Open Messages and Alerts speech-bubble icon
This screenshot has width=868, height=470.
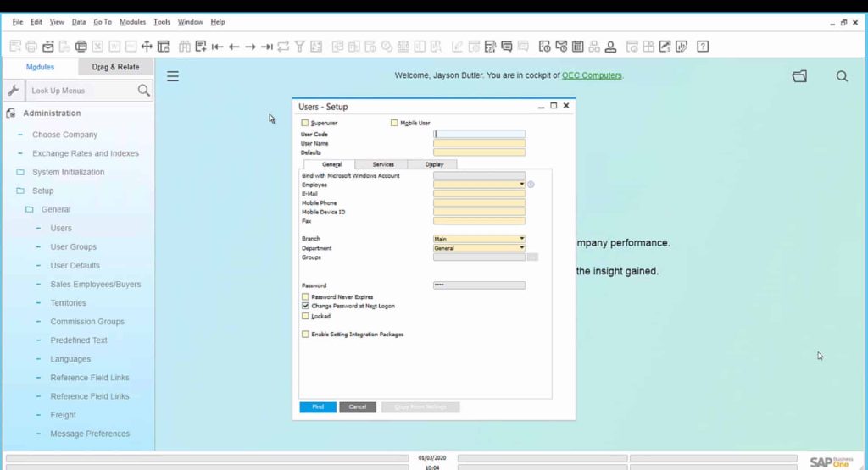coord(507,47)
